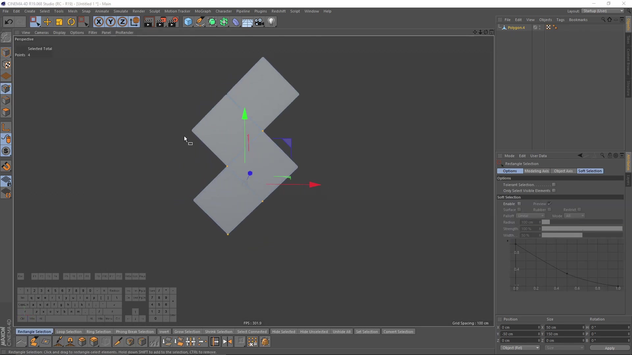Screen dimensions: 632x355
Task: Toggle Soft Selection Enable checkbox
Action: coord(519,204)
